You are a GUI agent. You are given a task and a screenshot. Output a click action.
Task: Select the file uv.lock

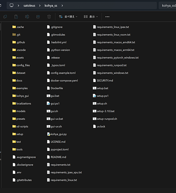tap(99, 126)
